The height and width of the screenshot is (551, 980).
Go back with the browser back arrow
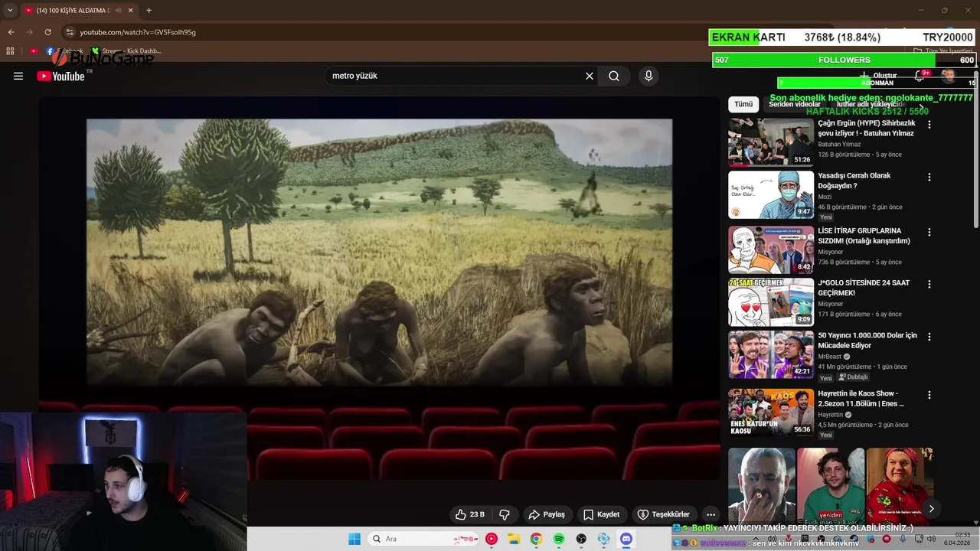tap(11, 32)
